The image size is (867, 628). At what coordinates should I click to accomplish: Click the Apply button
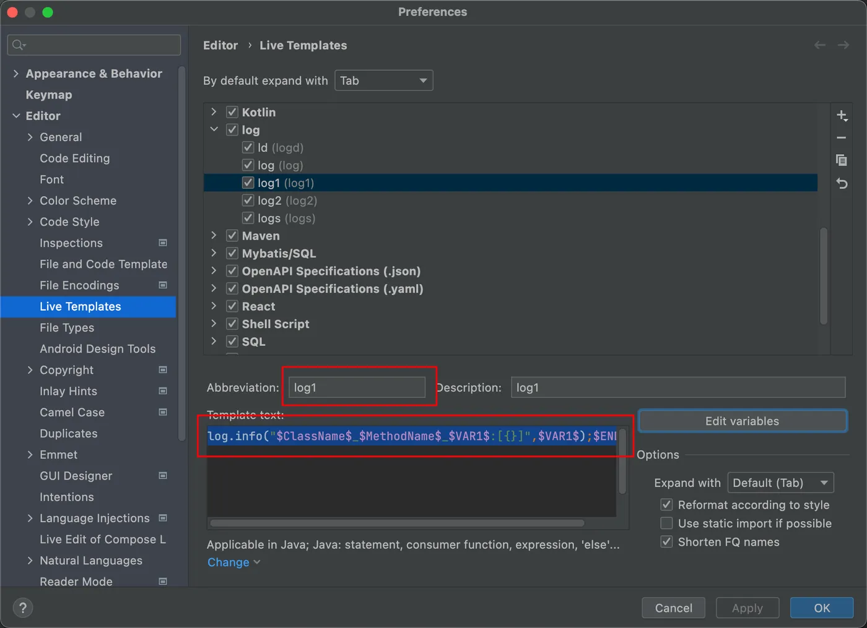[x=747, y=608]
